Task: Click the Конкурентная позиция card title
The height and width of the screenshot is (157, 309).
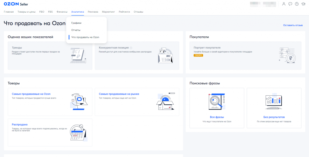Action: [114, 48]
